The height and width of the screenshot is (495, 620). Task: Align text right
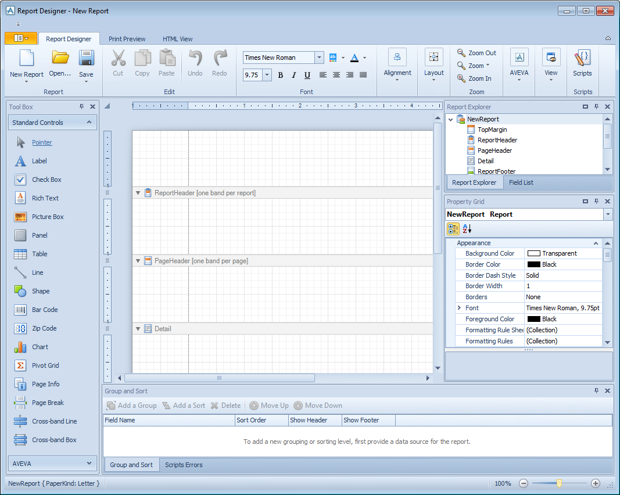click(350, 75)
